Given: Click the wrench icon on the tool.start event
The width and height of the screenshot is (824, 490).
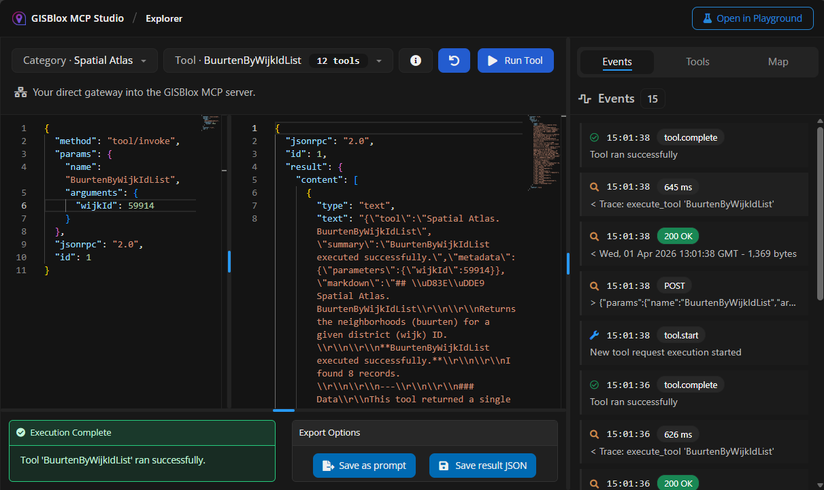Looking at the screenshot, I should tap(594, 335).
